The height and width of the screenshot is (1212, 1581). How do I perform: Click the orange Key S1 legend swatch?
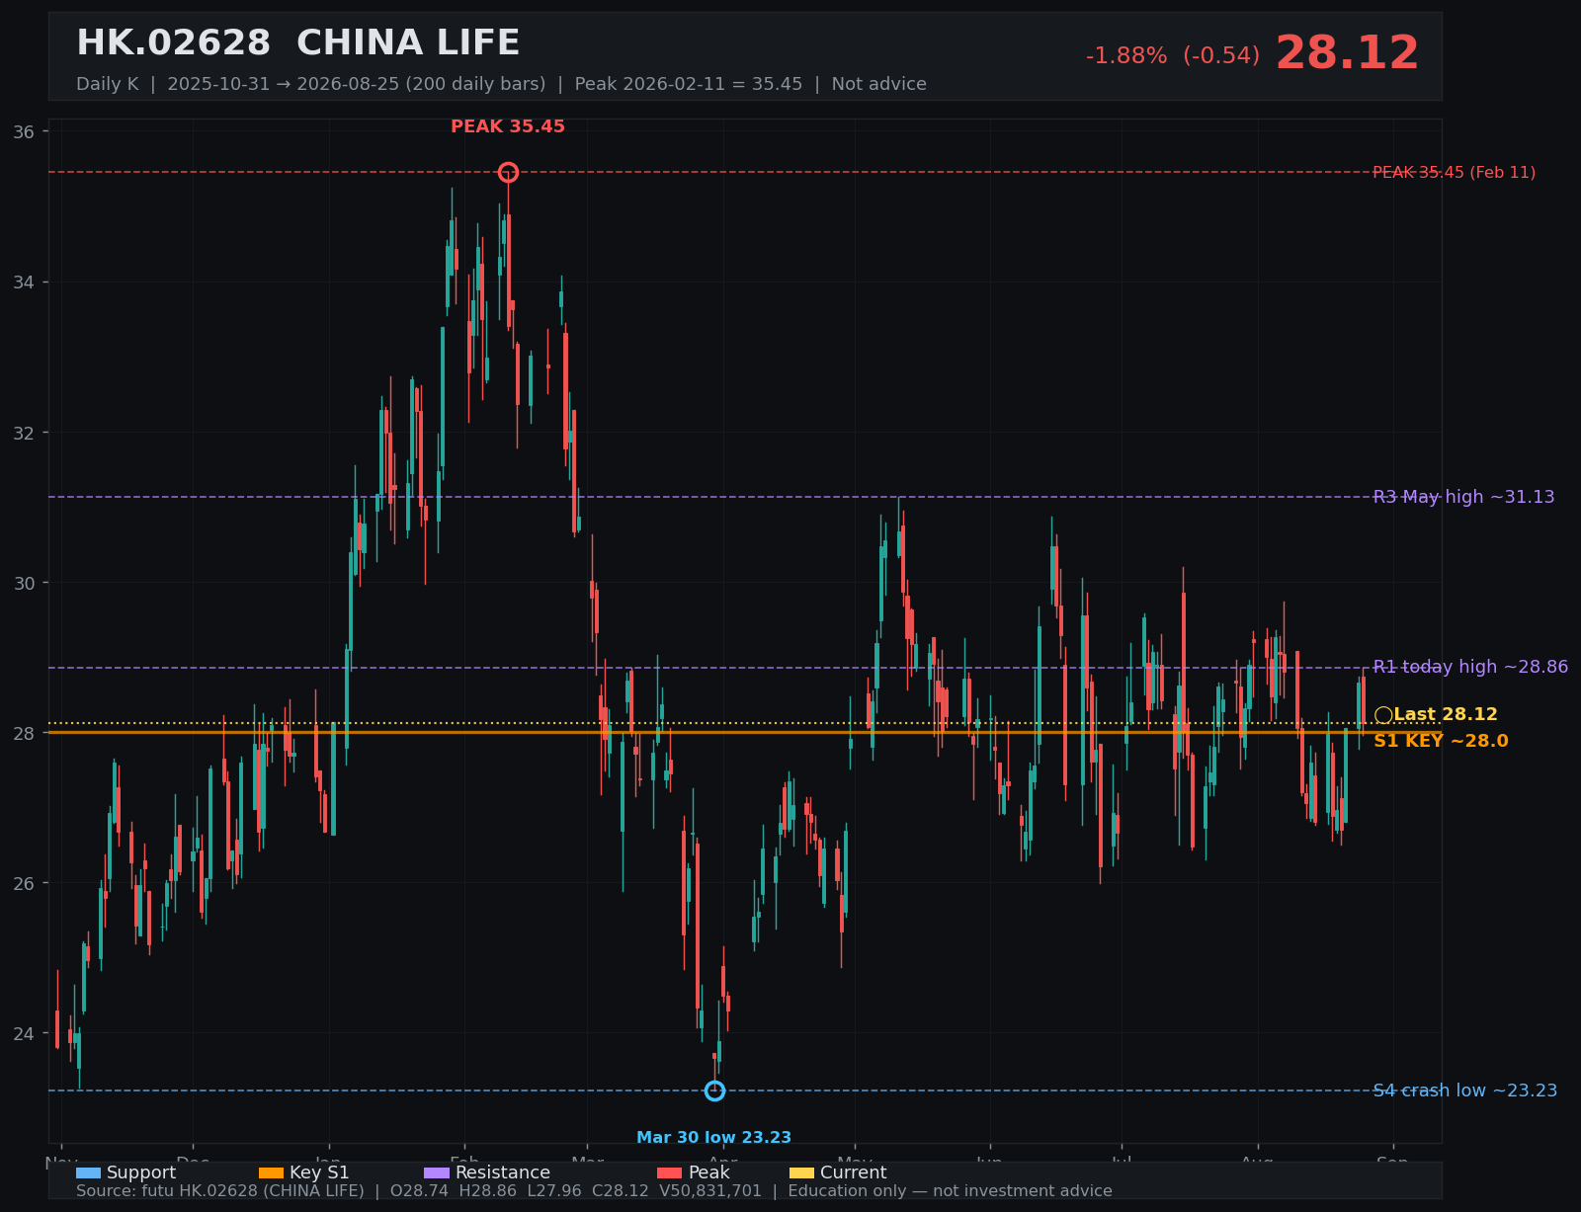pyautogui.click(x=271, y=1172)
